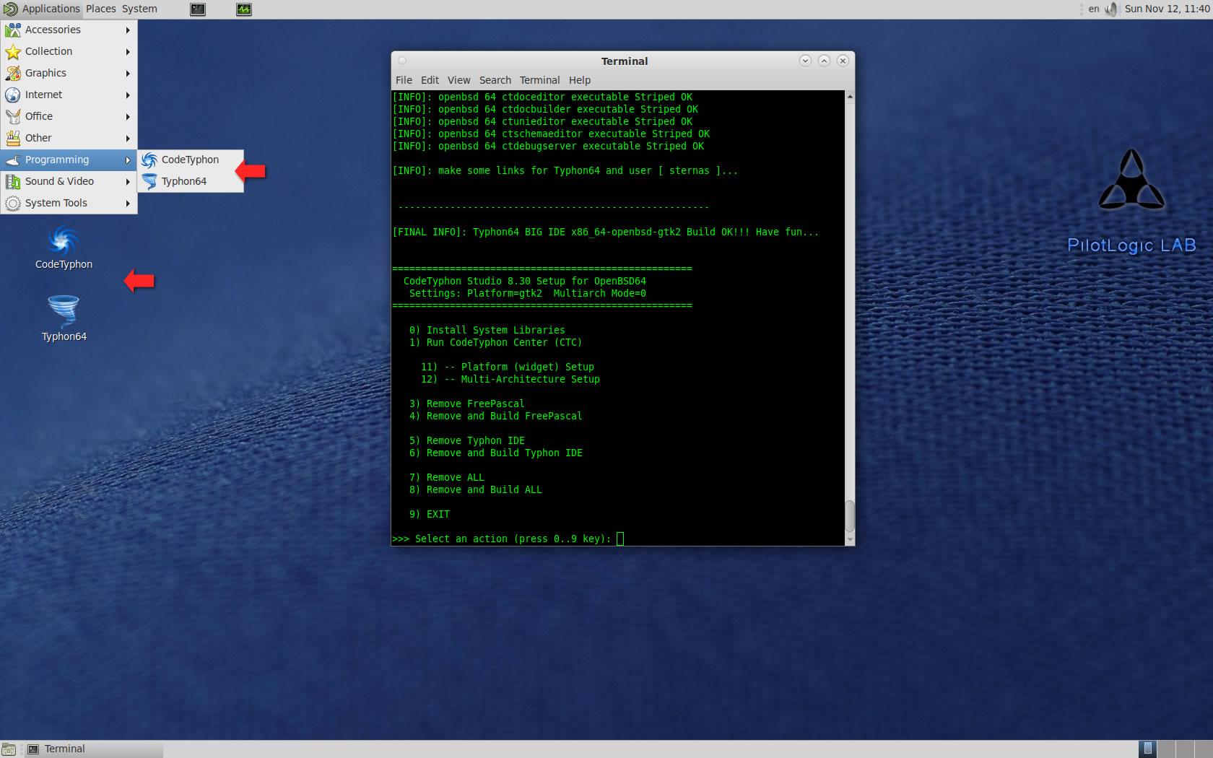1213x758 pixels.
Task: Click the Sound & Video icon
Action: tap(13, 181)
